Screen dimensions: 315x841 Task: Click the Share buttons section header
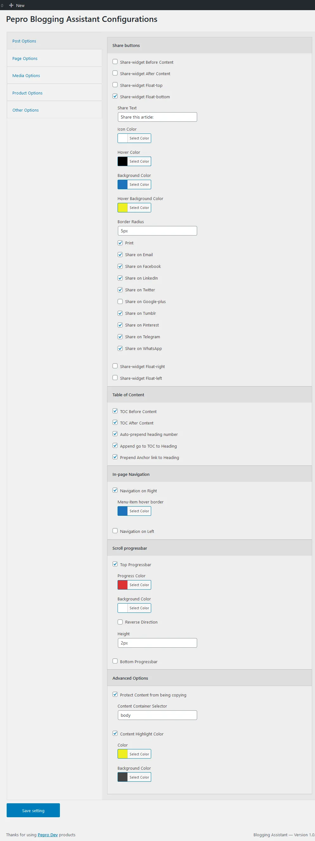209,45
